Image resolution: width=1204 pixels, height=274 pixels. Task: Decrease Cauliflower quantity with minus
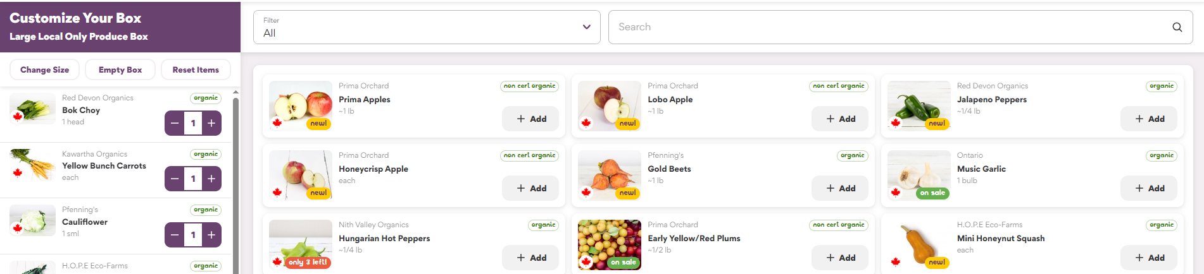175,235
